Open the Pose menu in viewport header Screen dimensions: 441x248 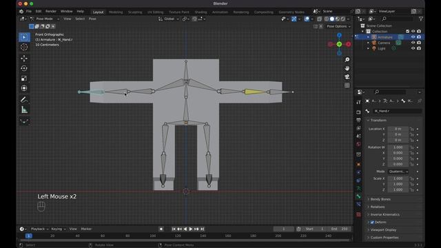(x=92, y=19)
